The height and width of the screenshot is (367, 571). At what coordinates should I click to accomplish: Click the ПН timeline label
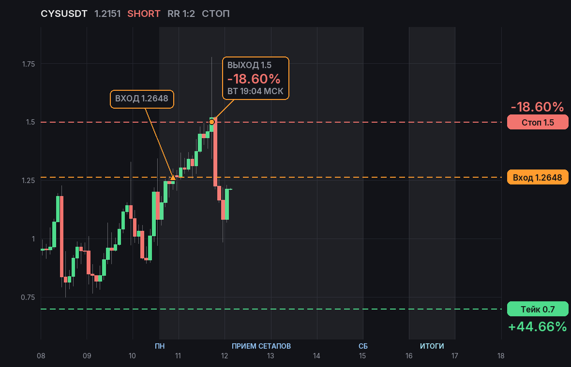click(x=160, y=346)
